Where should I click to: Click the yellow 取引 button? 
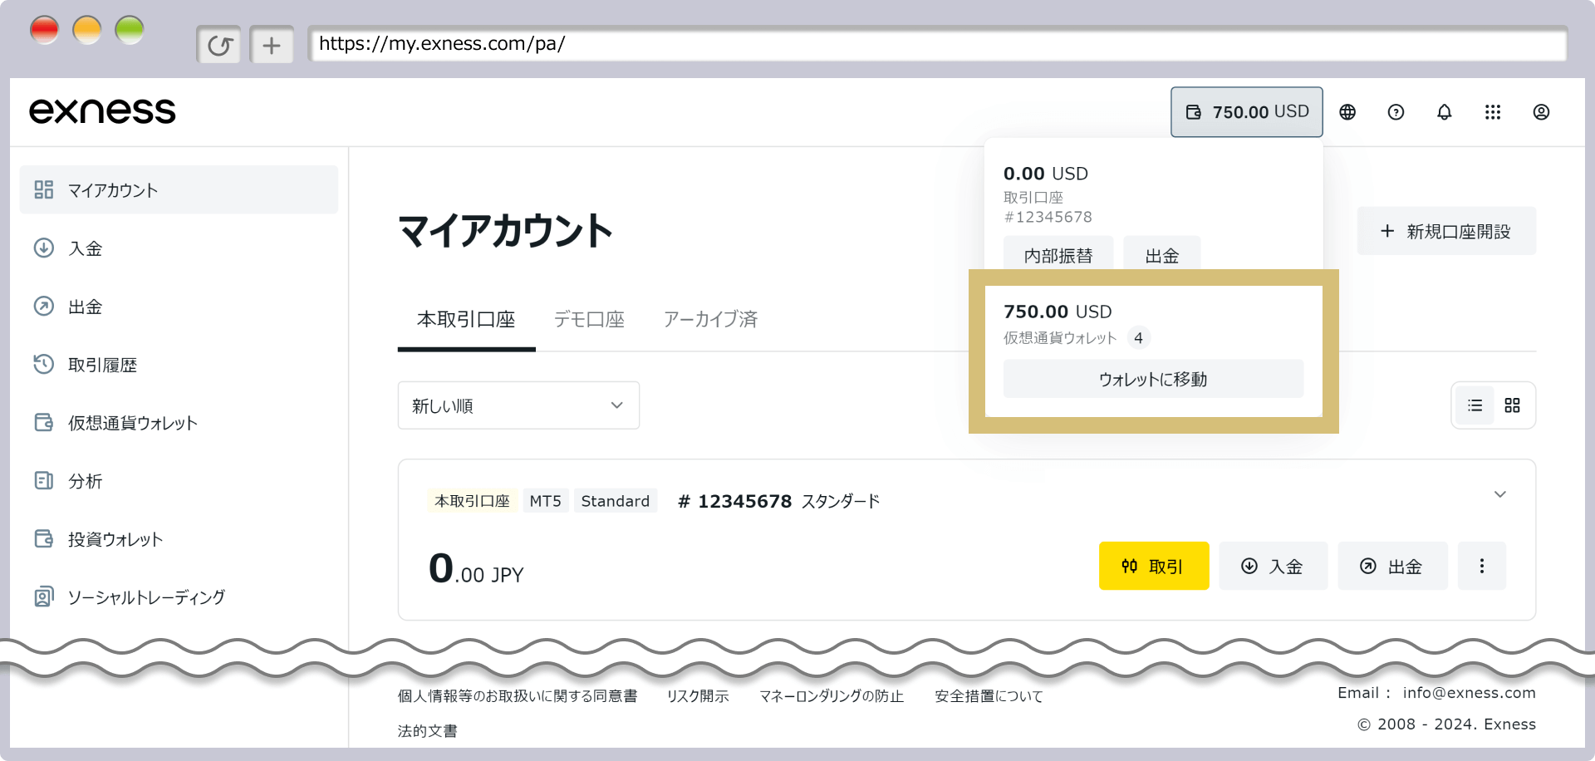1154,566
